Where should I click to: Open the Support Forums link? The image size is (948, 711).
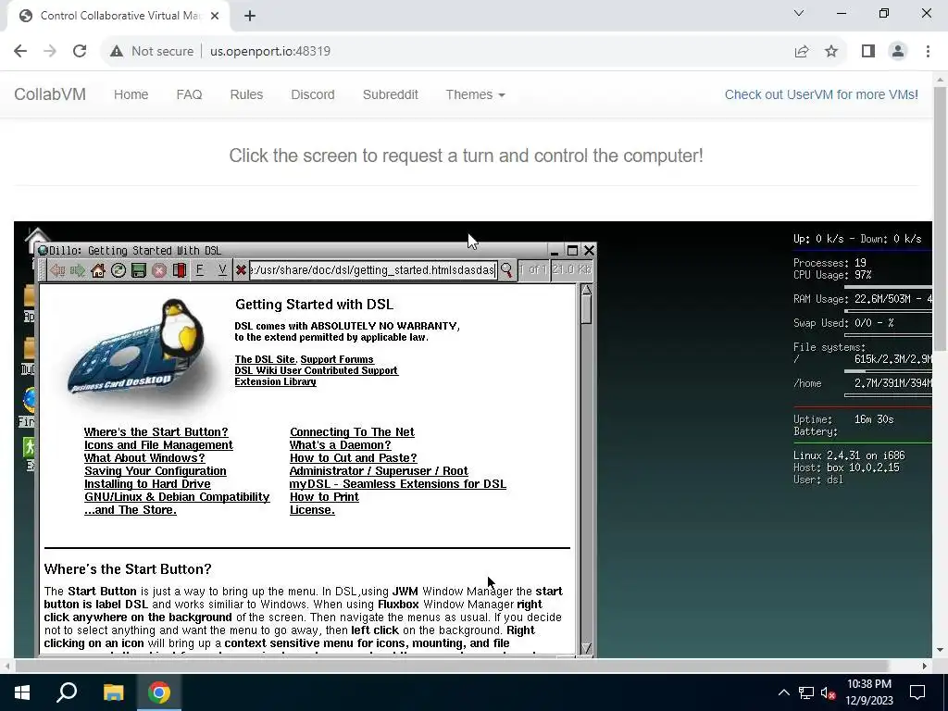pyautogui.click(x=337, y=359)
